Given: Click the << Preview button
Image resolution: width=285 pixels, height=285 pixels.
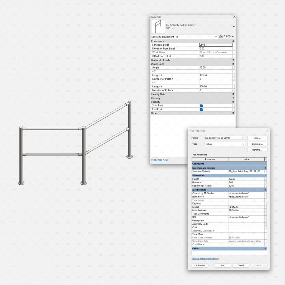Looking at the screenshot, I should tap(200, 265).
